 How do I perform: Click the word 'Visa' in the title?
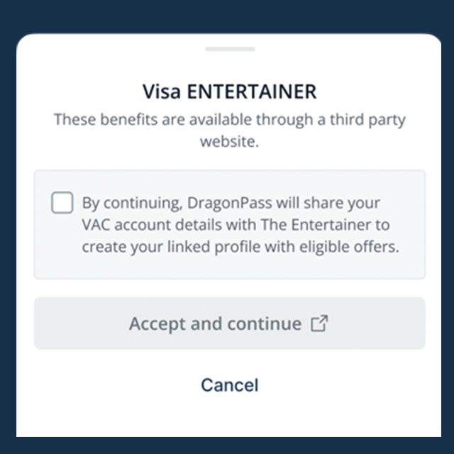point(161,92)
